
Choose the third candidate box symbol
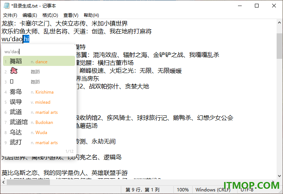tap(39, 82)
